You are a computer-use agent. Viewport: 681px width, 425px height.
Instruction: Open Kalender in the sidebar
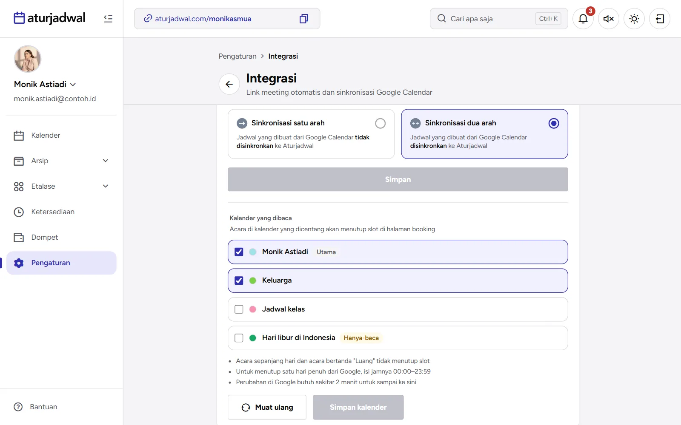pos(61,135)
